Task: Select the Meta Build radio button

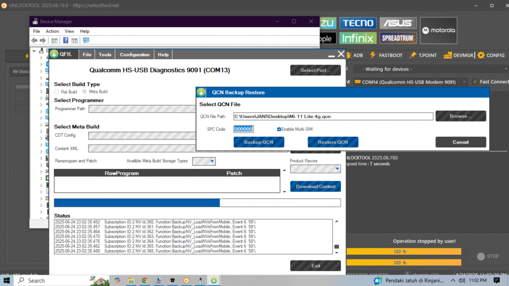Action: 85,92
